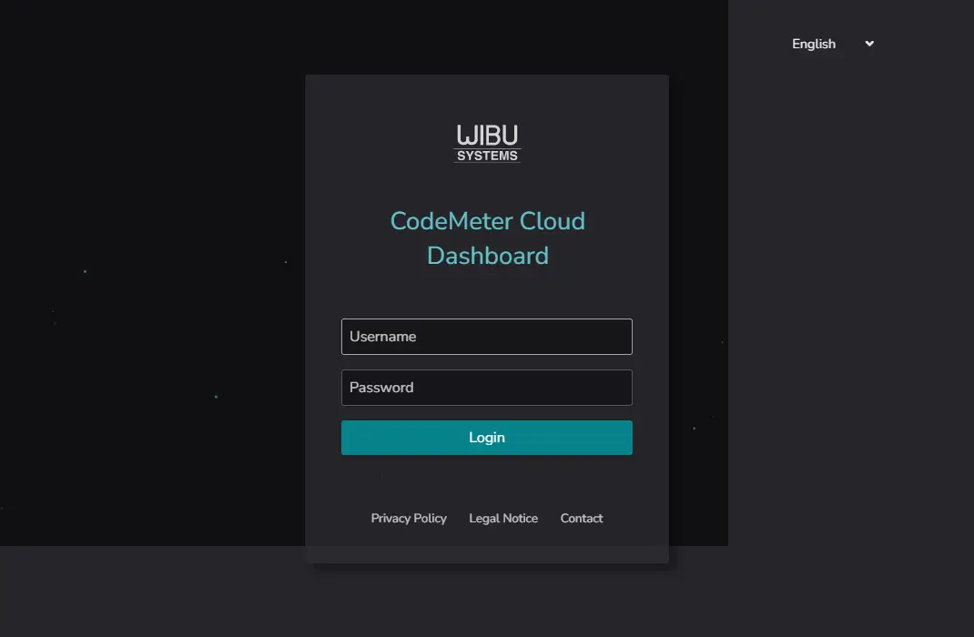Click the Login button
The width and height of the screenshot is (974, 637).
tap(487, 438)
